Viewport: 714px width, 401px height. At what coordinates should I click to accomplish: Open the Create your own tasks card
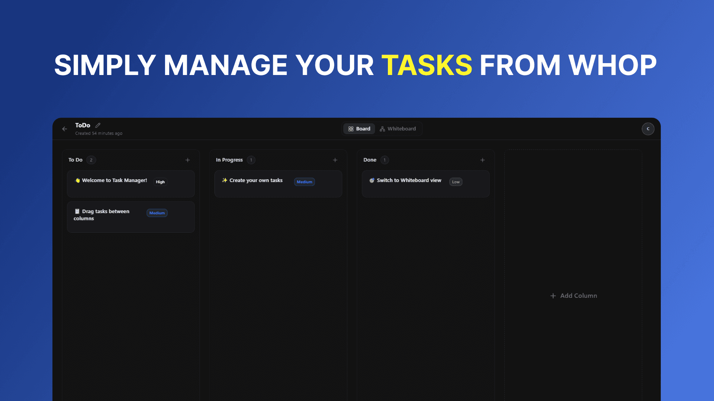pyautogui.click(x=256, y=180)
